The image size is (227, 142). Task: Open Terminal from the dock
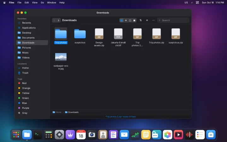tap(38, 135)
